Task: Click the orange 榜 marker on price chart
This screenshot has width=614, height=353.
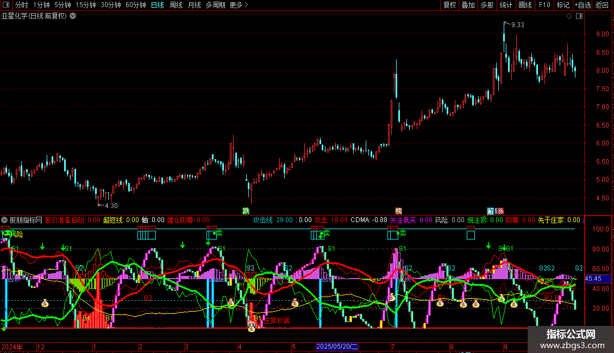Action: click(x=399, y=211)
